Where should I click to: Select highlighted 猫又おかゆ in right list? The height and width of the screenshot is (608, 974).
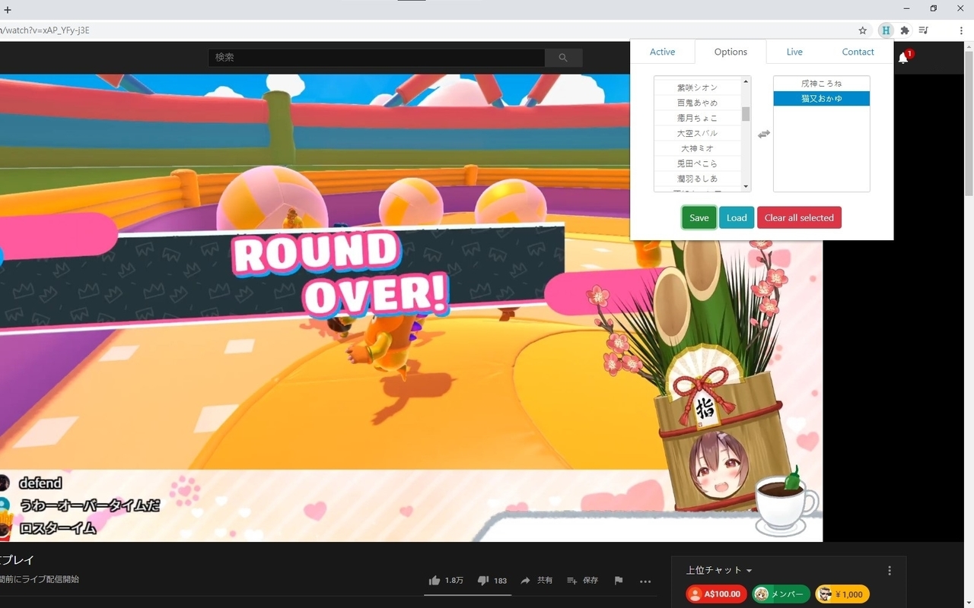coord(822,99)
